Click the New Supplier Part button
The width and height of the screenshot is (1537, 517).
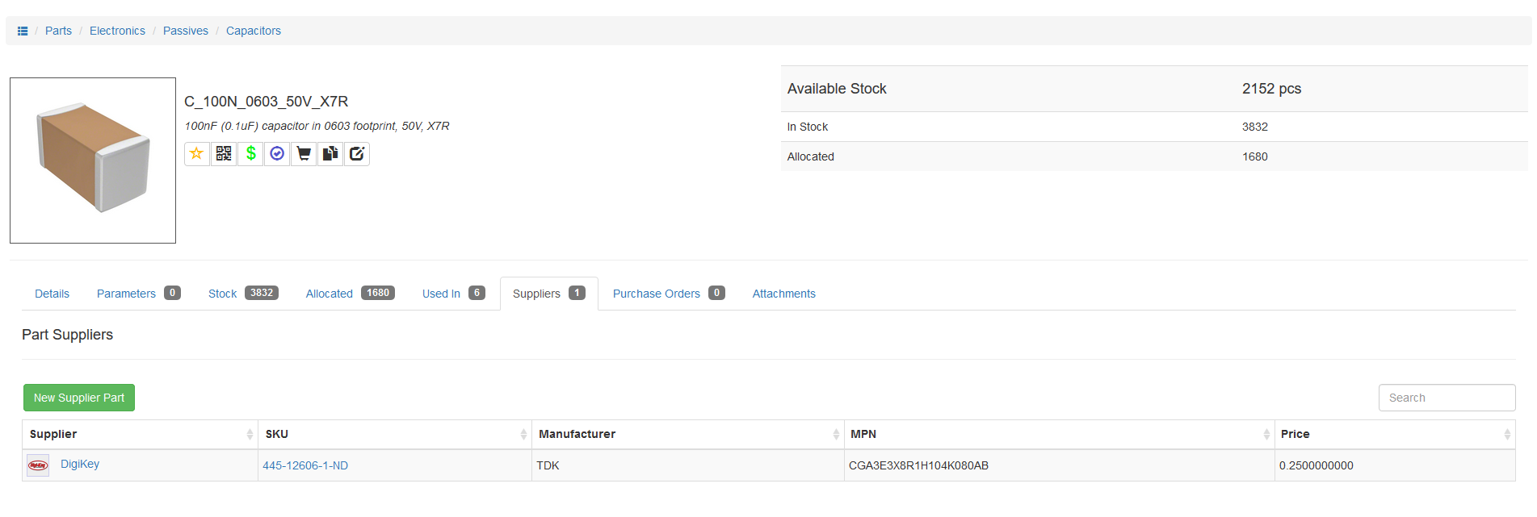point(79,398)
